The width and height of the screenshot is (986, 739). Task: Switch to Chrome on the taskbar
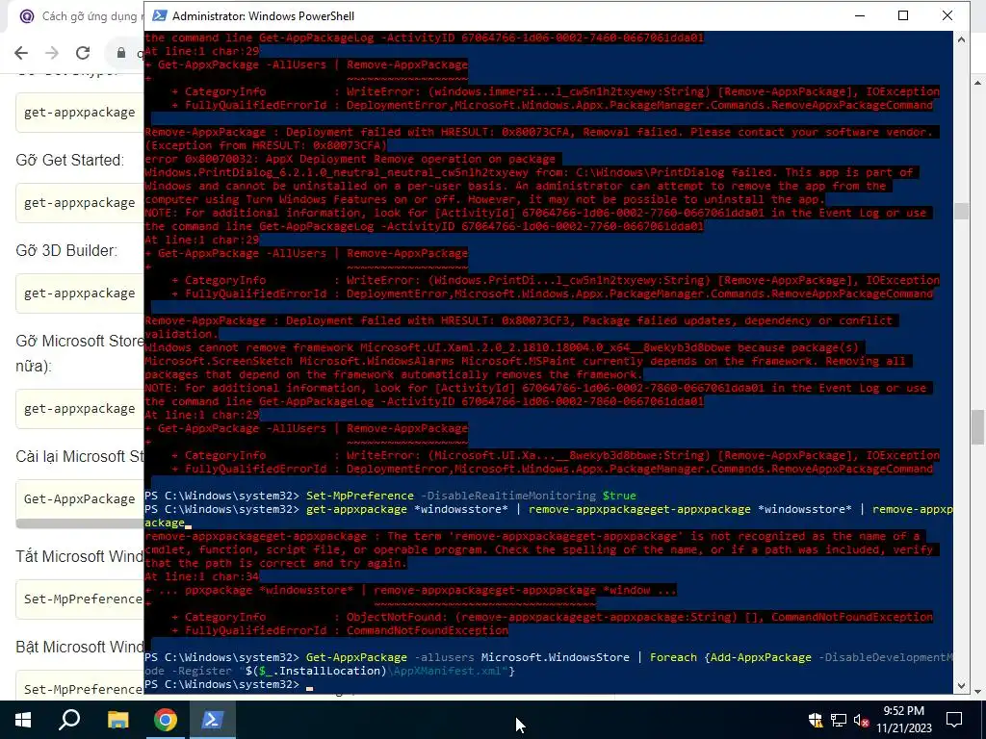point(166,720)
